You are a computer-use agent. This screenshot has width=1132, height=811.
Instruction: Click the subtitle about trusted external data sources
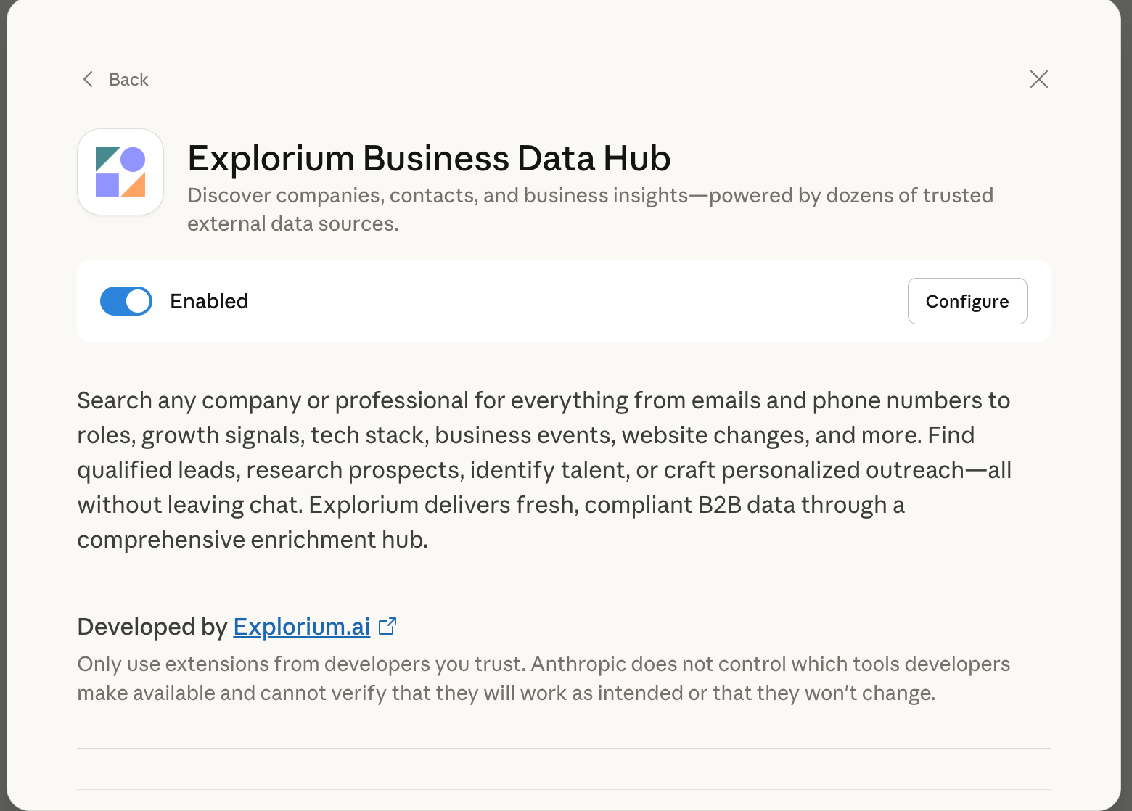coord(589,209)
